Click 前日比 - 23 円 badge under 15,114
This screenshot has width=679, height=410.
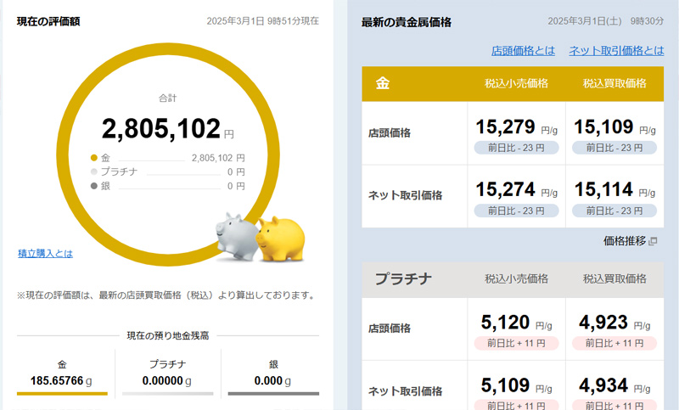click(x=614, y=211)
